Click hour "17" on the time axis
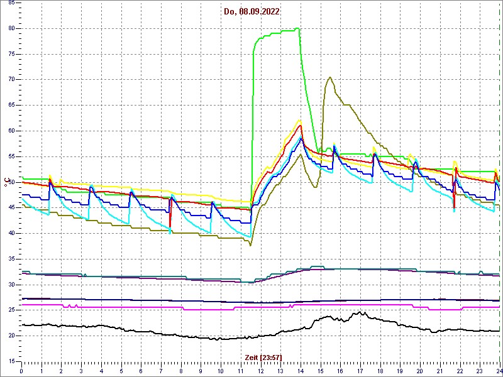The width and height of the screenshot is (503, 377). [x=360, y=371]
